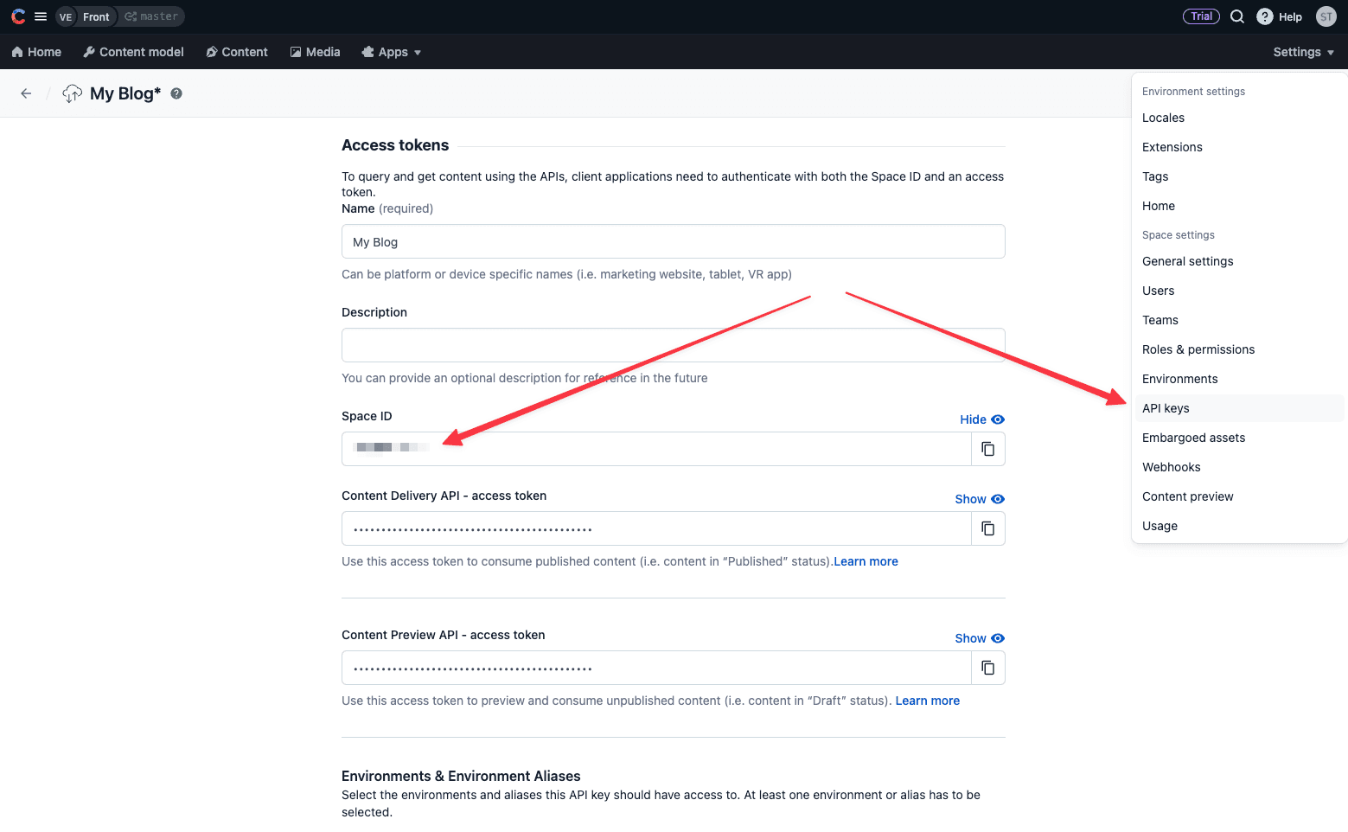Open Webhooks from settings menu
This screenshot has width=1348, height=832.
(x=1171, y=467)
